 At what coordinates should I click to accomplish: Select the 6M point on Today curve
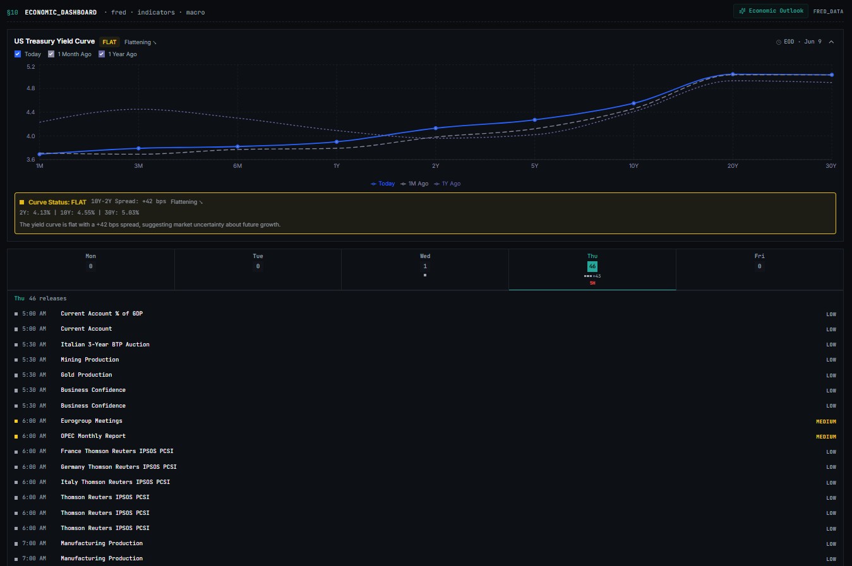[x=237, y=146]
